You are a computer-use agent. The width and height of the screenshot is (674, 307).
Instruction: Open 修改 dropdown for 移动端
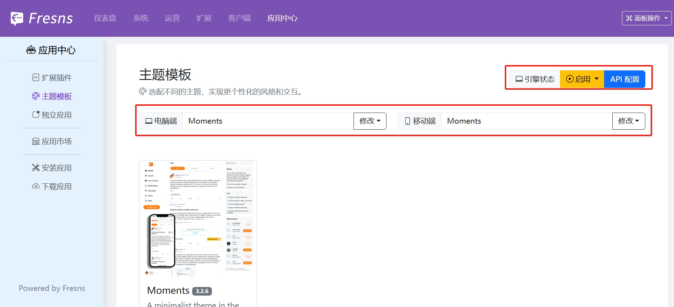point(629,121)
